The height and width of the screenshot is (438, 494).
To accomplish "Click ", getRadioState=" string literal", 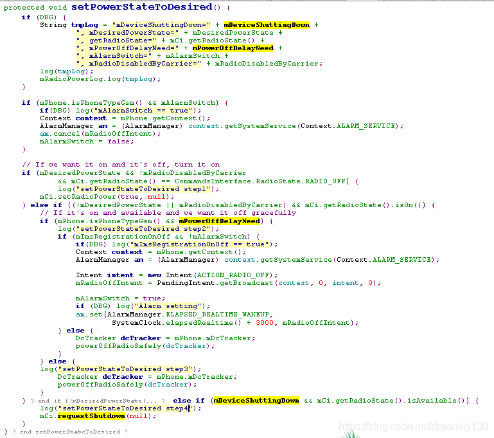I will (x=116, y=41).
